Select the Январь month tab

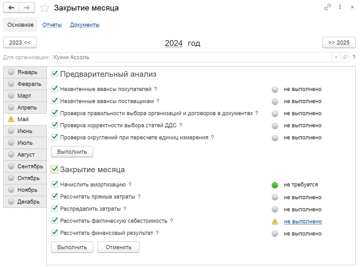click(x=25, y=72)
